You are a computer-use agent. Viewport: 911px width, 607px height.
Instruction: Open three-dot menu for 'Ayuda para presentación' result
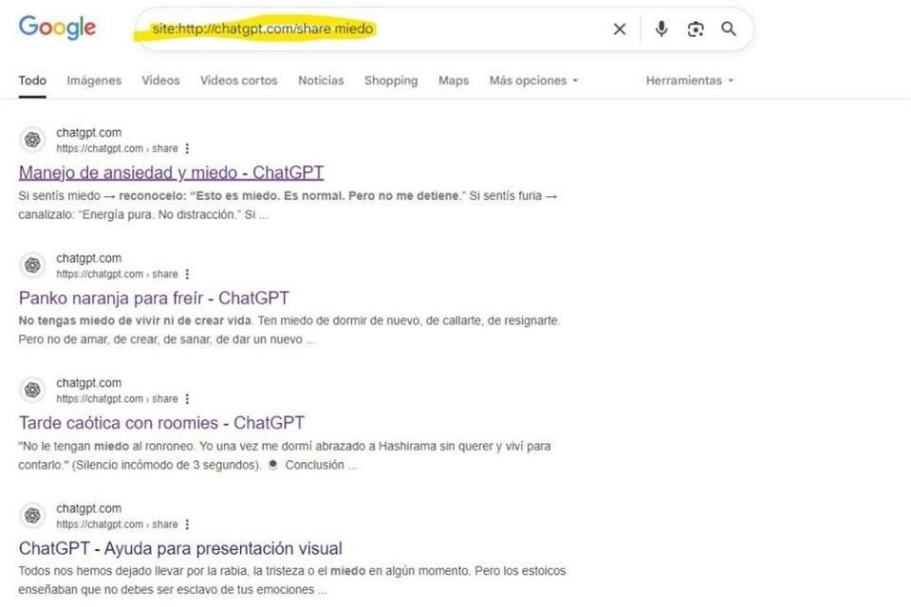pyautogui.click(x=187, y=524)
